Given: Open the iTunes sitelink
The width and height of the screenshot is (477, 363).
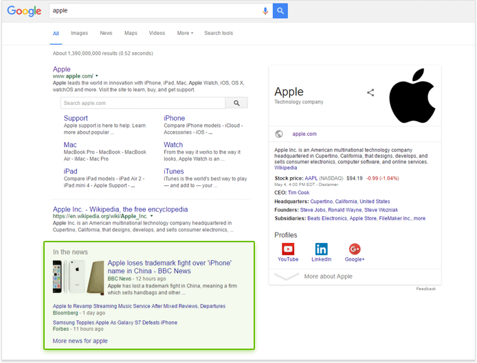Looking at the screenshot, I should click(174, 172).
